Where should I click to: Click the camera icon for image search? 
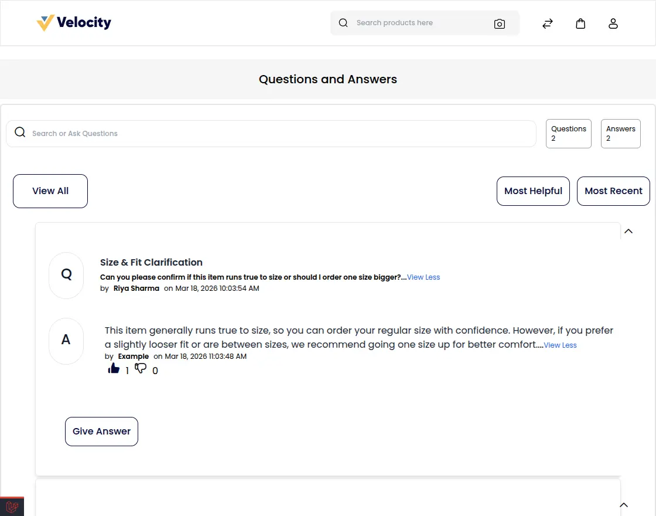click(x=500, y=23)
